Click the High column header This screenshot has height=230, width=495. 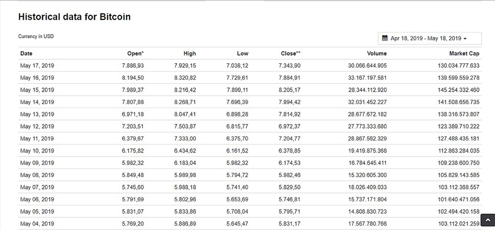tap(190, 53)
